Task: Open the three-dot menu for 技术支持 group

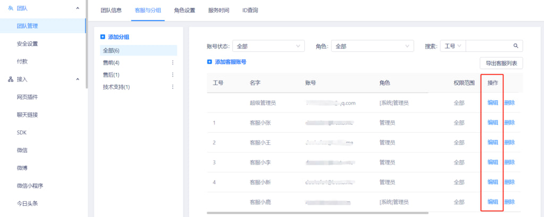Action: (x=172, y=87)
